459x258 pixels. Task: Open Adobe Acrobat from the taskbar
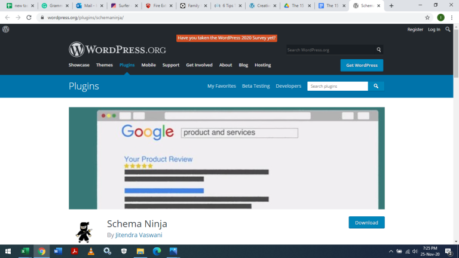coord(74,251)
